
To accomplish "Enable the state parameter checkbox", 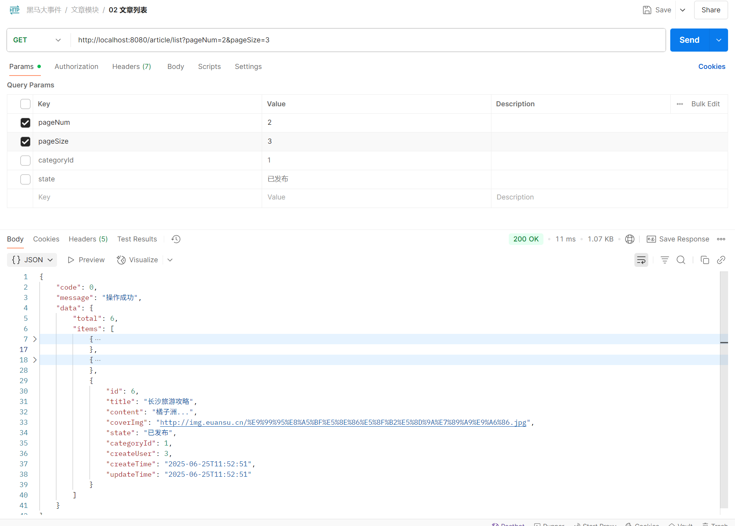I will [25, 179].
